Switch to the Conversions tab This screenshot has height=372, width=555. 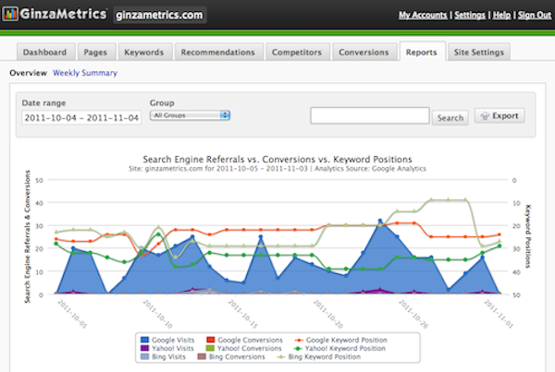click(364, 53)
